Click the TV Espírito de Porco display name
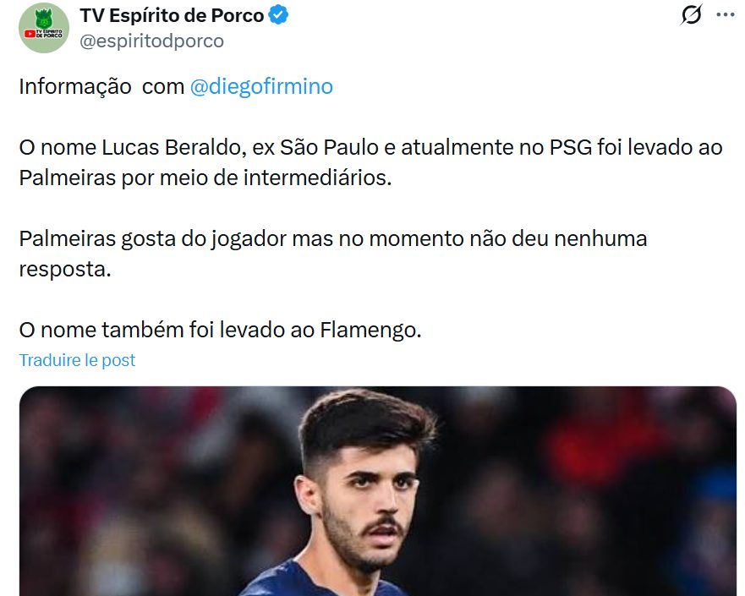The image size is (745, 596). (172, 16)
